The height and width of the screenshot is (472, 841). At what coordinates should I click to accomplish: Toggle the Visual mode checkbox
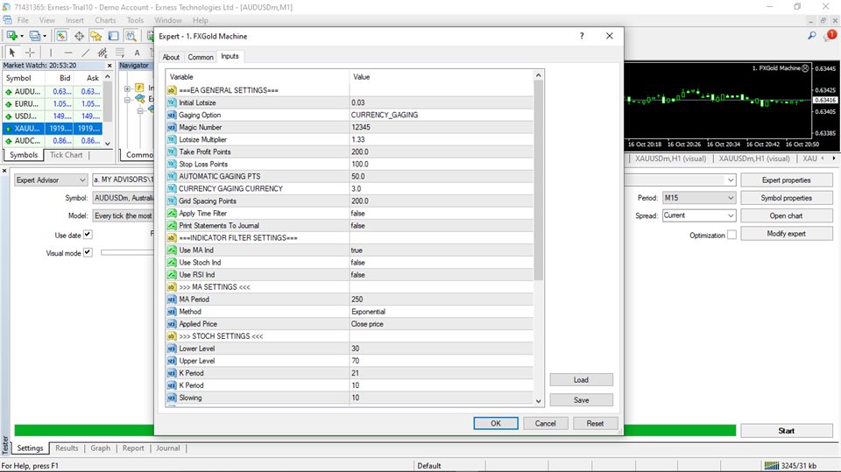88,252
